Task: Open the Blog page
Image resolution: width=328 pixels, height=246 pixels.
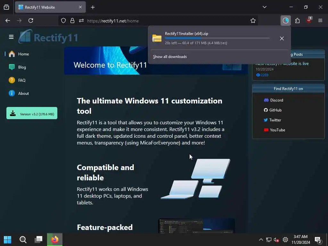Action: pos(17,67)
